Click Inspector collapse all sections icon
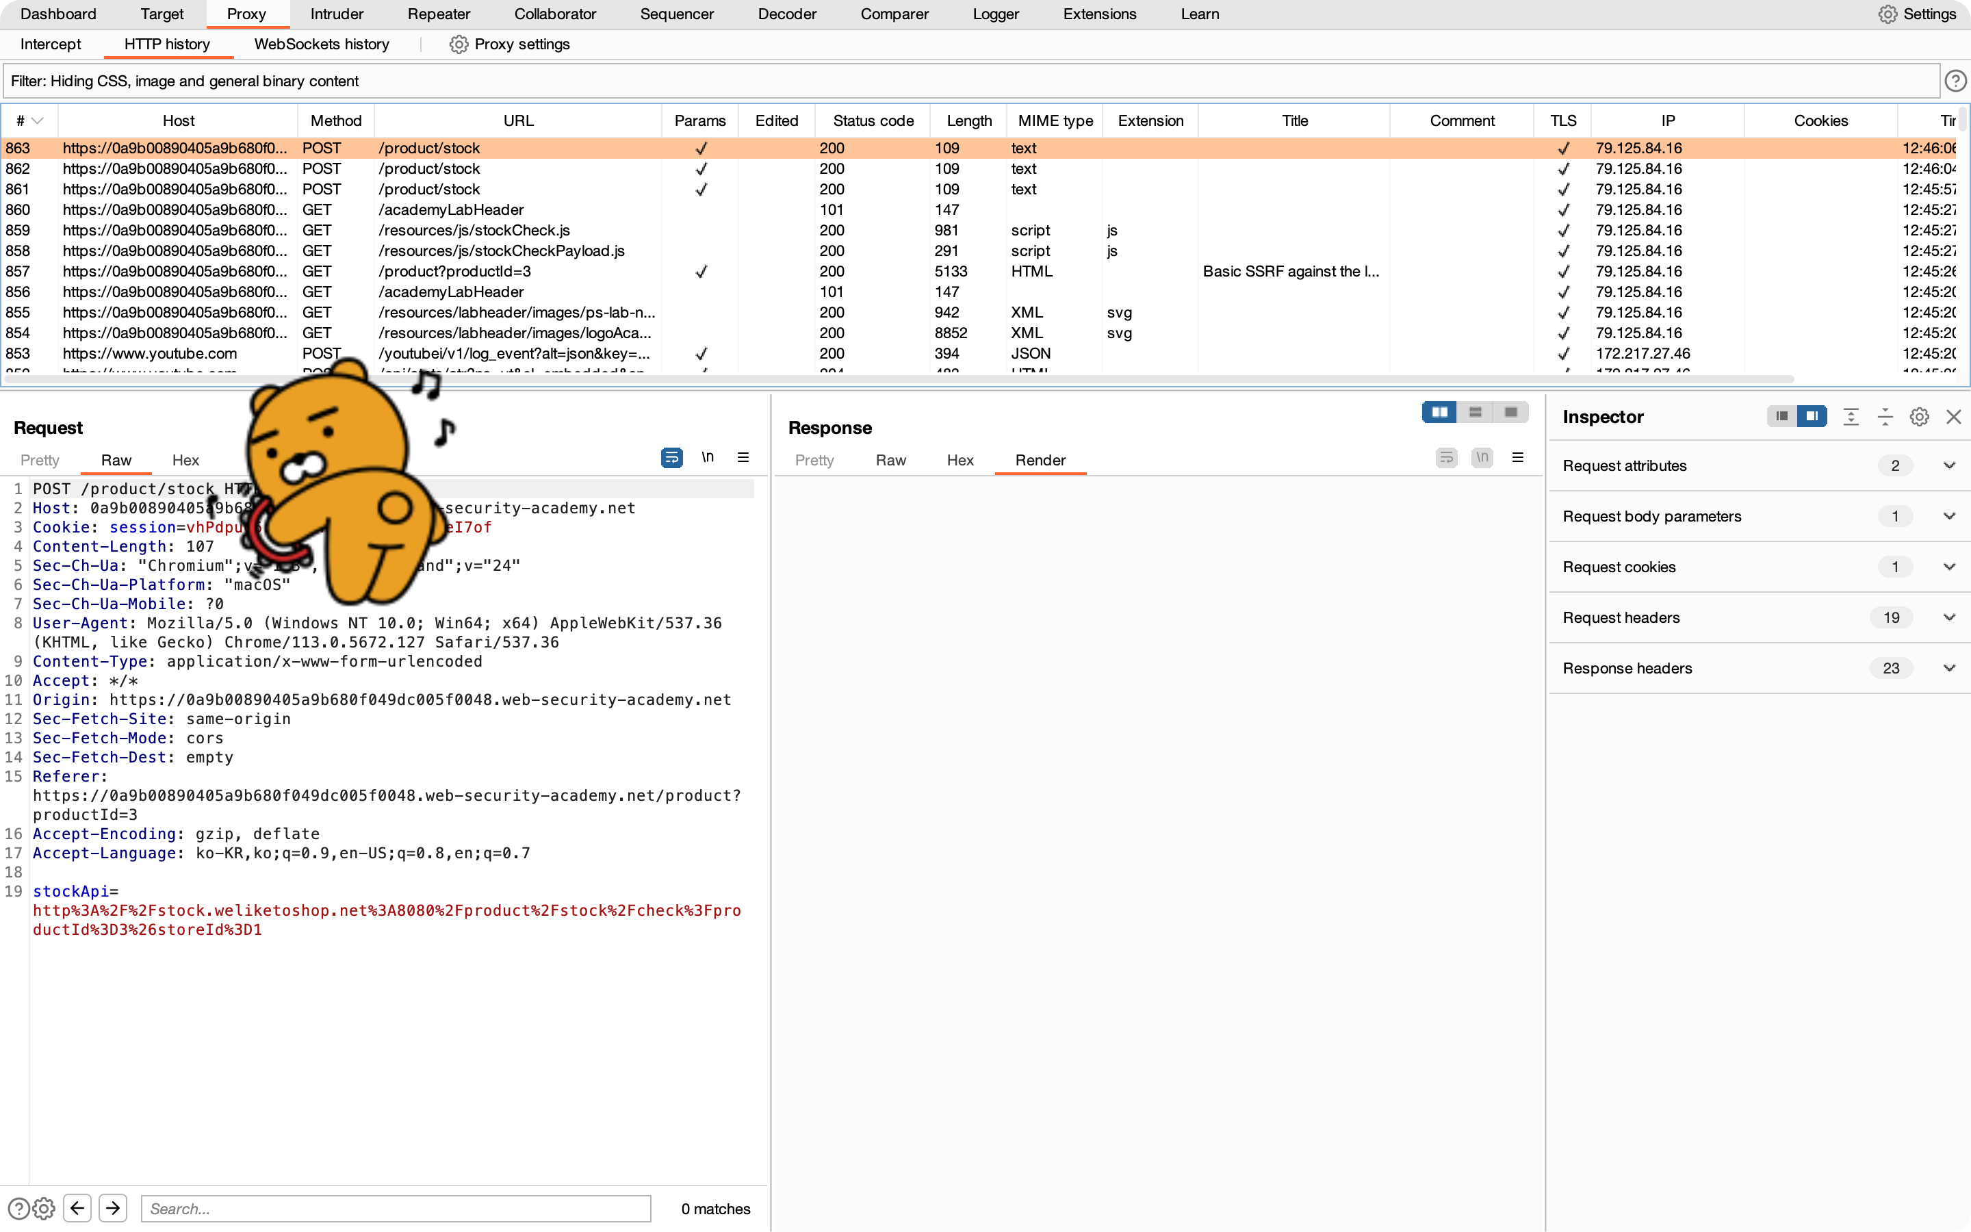Image resolution: width=1971 pixels, height=1232 pixels. click(x=1885, y=416)
